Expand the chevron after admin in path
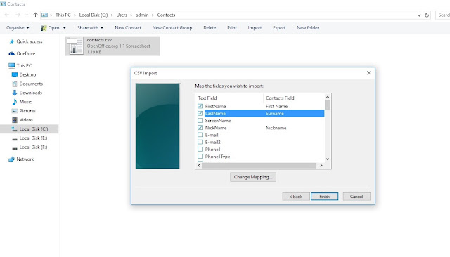 (153, 15)
